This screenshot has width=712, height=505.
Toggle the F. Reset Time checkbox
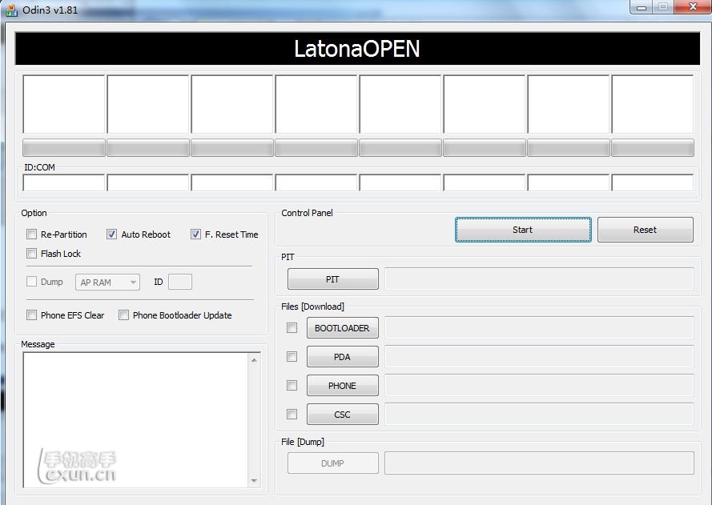pos(195,234)
